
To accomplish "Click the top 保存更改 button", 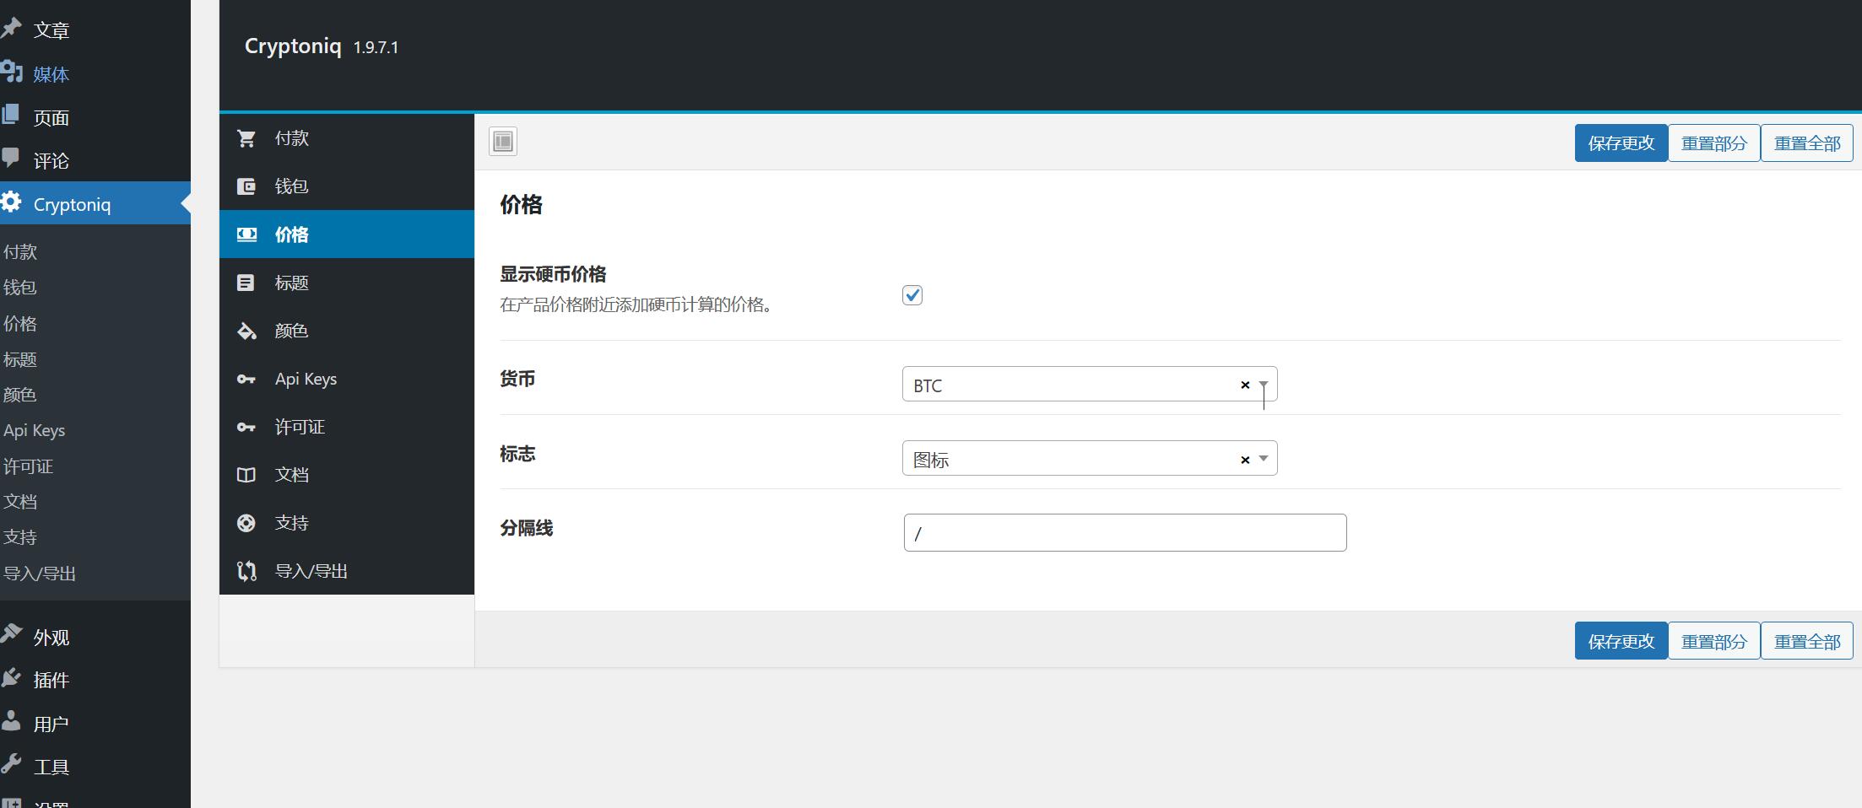I will 1621,143.
